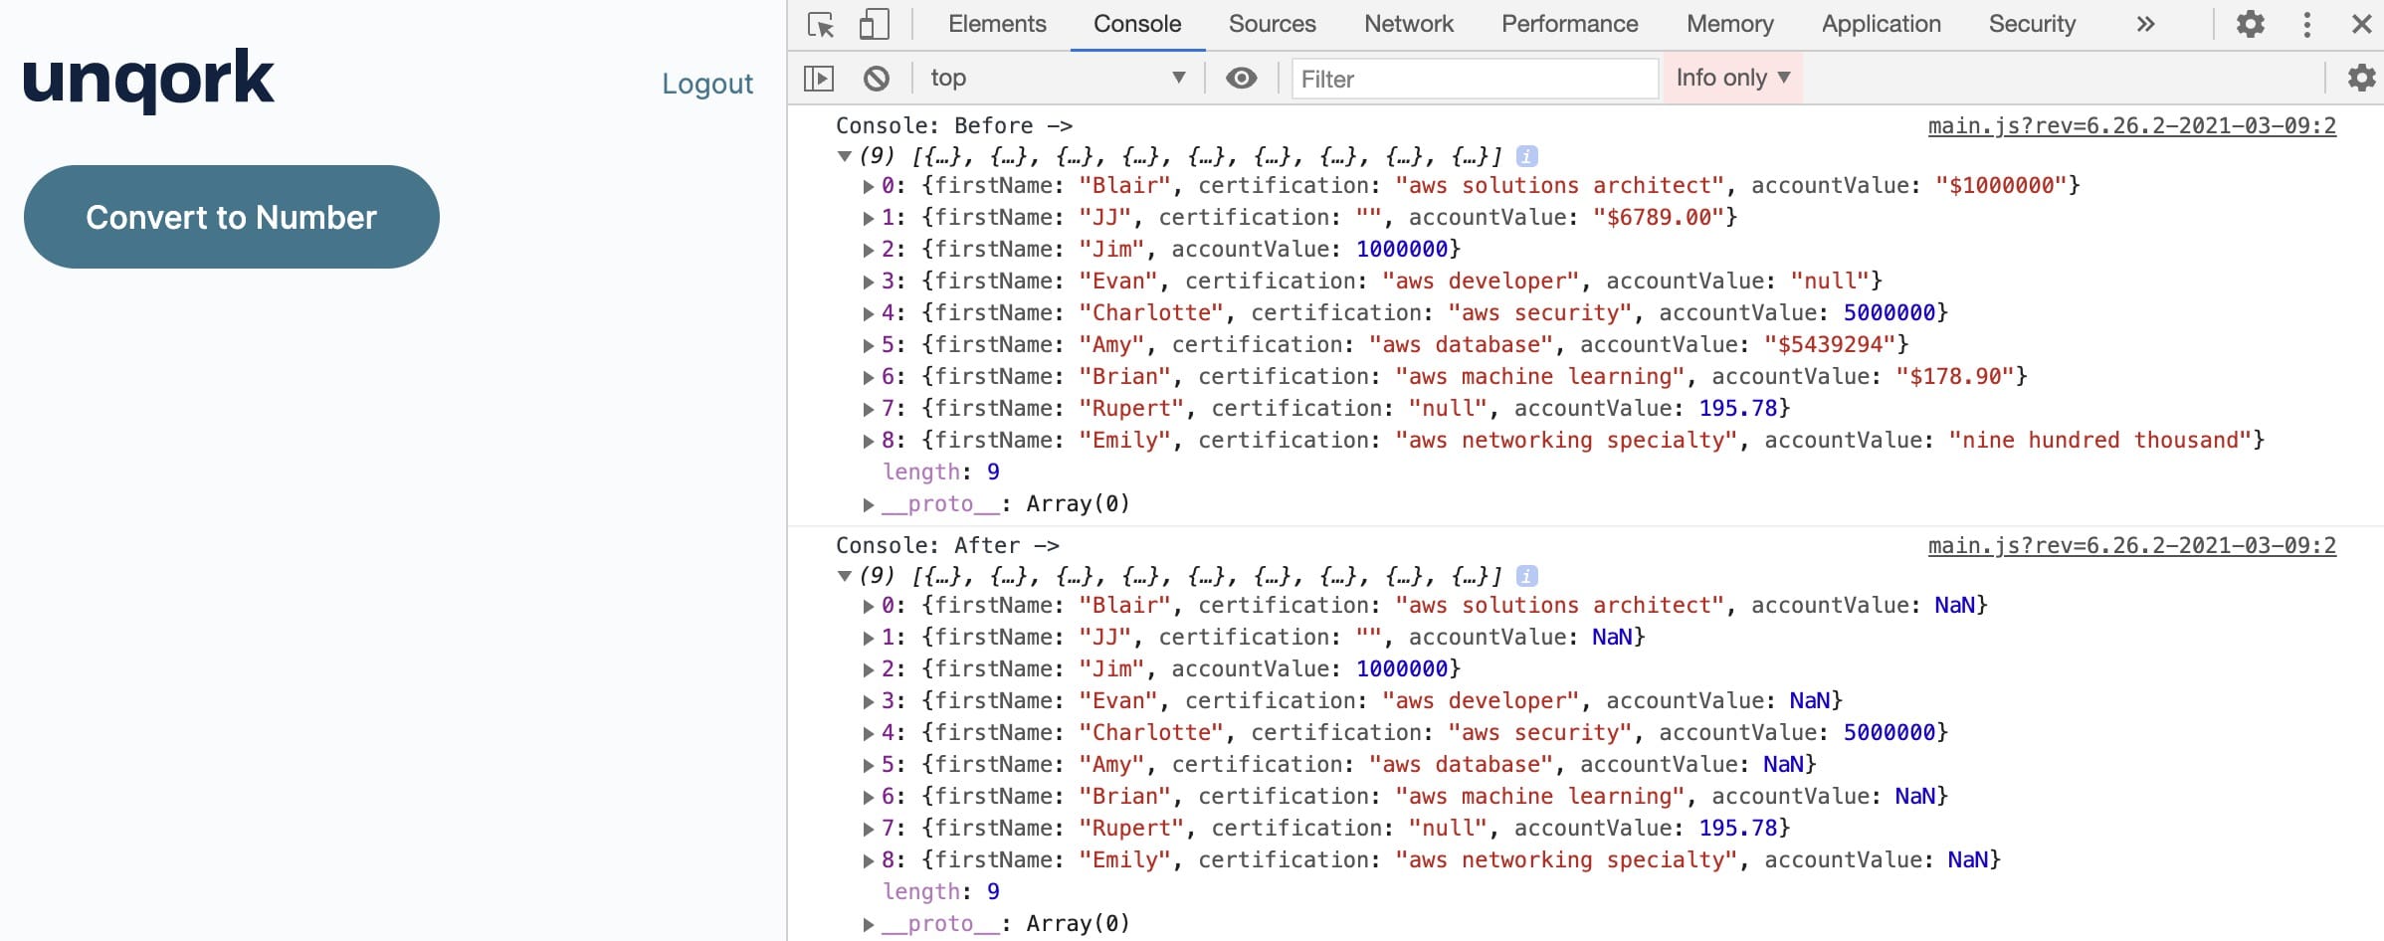Screen dimensions: 2384x941
Task: Expand Before item 3 Evan with "null" value
Action: [869, 282]
